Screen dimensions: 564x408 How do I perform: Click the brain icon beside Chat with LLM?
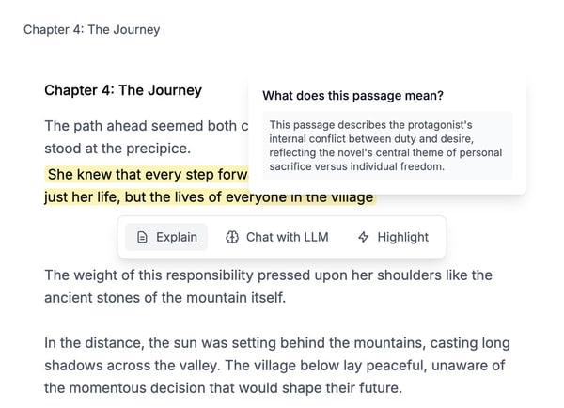tap(233, 237)
